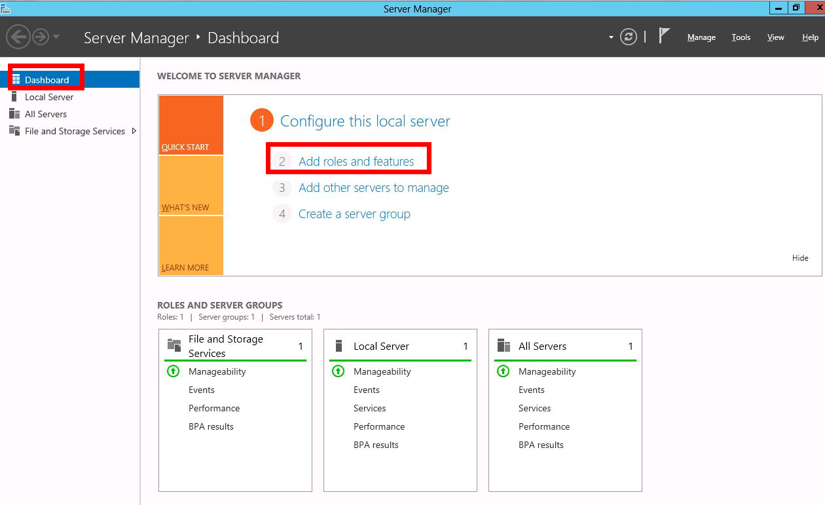
Task: Select the QUICK START tile
Action: coord(191,125)
